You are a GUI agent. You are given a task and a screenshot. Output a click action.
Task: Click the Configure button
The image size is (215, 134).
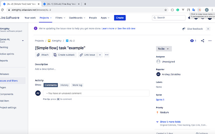point(202,133)
